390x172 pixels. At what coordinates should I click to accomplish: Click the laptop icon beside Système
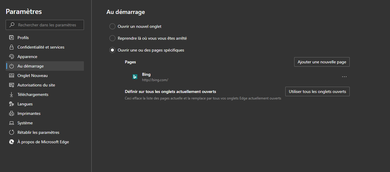[x=11, y=123]
